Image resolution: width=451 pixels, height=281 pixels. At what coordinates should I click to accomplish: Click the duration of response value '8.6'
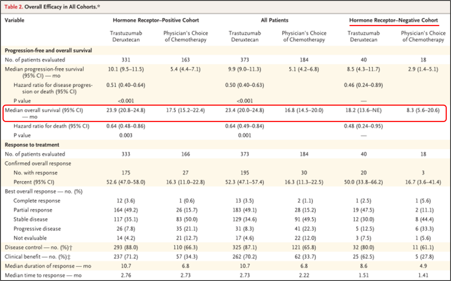tap(364, 266)
